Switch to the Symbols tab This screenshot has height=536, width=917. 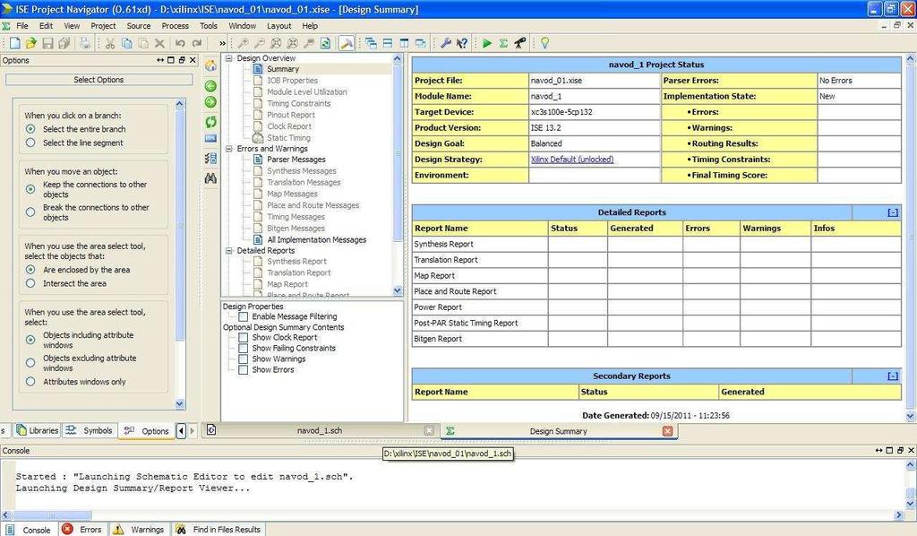[x=90, y=430]
